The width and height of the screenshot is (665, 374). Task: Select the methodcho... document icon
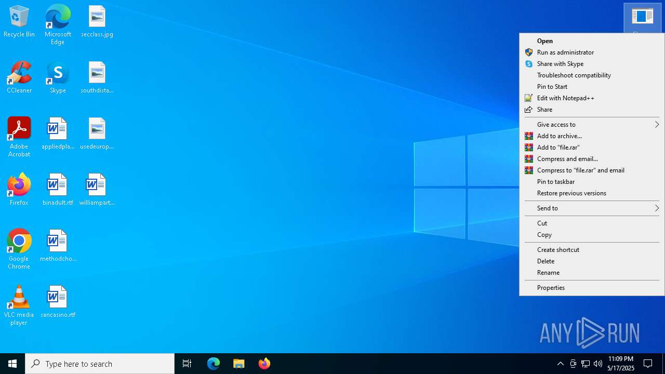pos(58,246)
